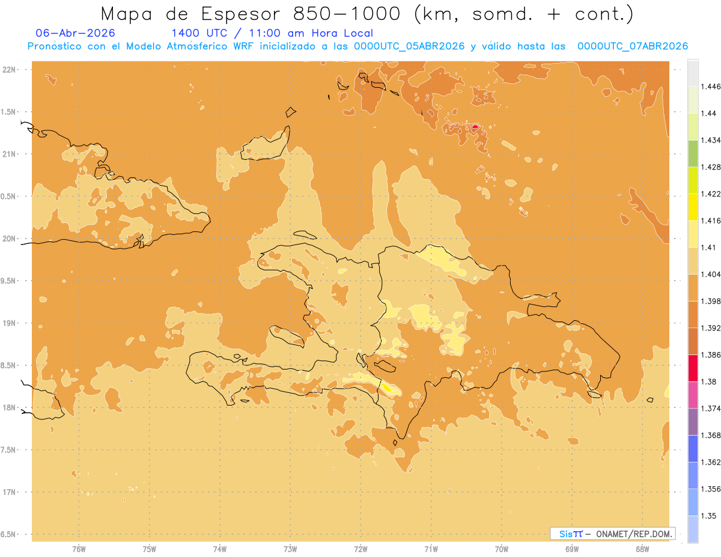Click the 22N latitude axis label
This screenshot has width=721, height=557.
[10, 69]
